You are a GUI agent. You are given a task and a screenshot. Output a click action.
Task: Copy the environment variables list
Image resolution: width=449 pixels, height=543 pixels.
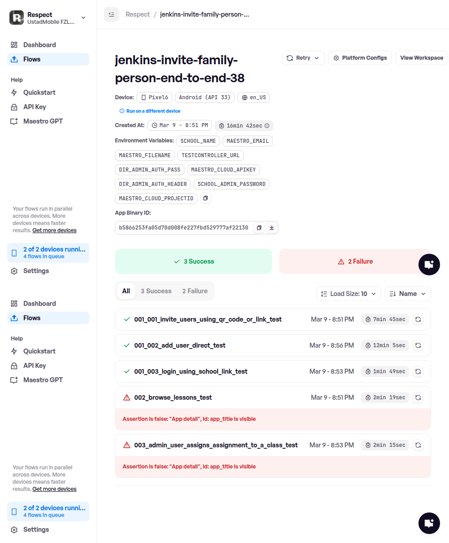tap(205, 198)
